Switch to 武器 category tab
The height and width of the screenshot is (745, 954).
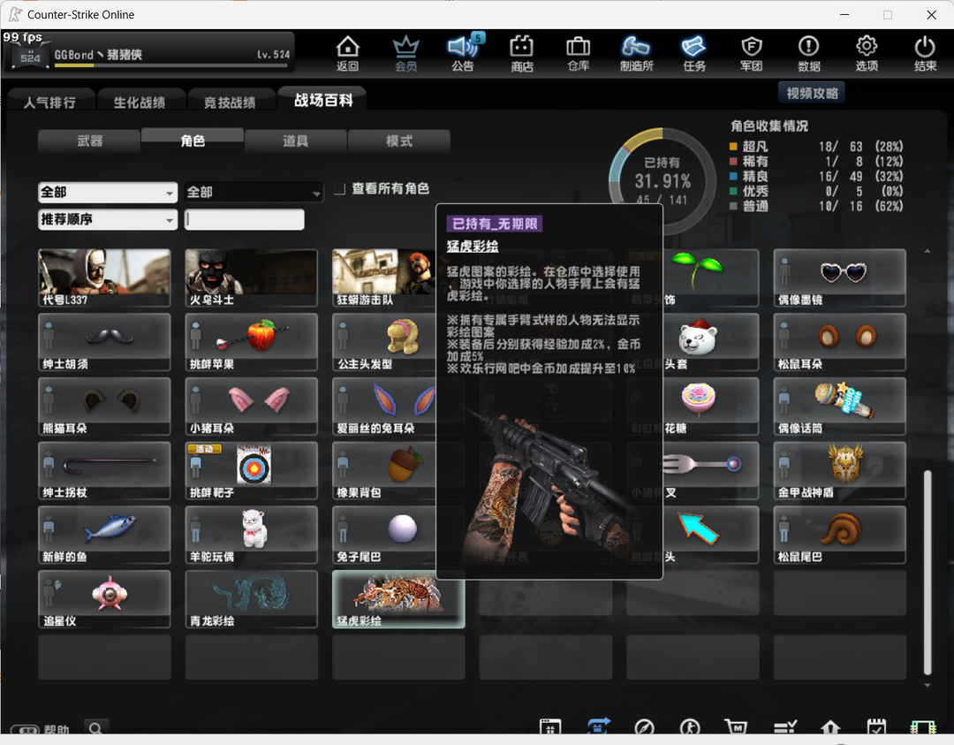pos(89,141)
